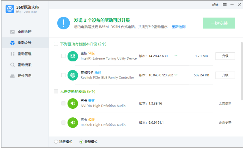243x151 pixels.
Task: Click the motherboard device icon
Action: (73, 56)
